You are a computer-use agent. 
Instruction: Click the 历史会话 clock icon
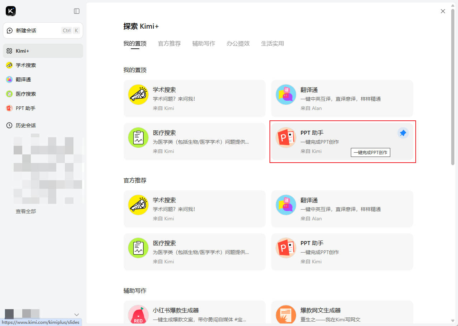click(9, 125)
